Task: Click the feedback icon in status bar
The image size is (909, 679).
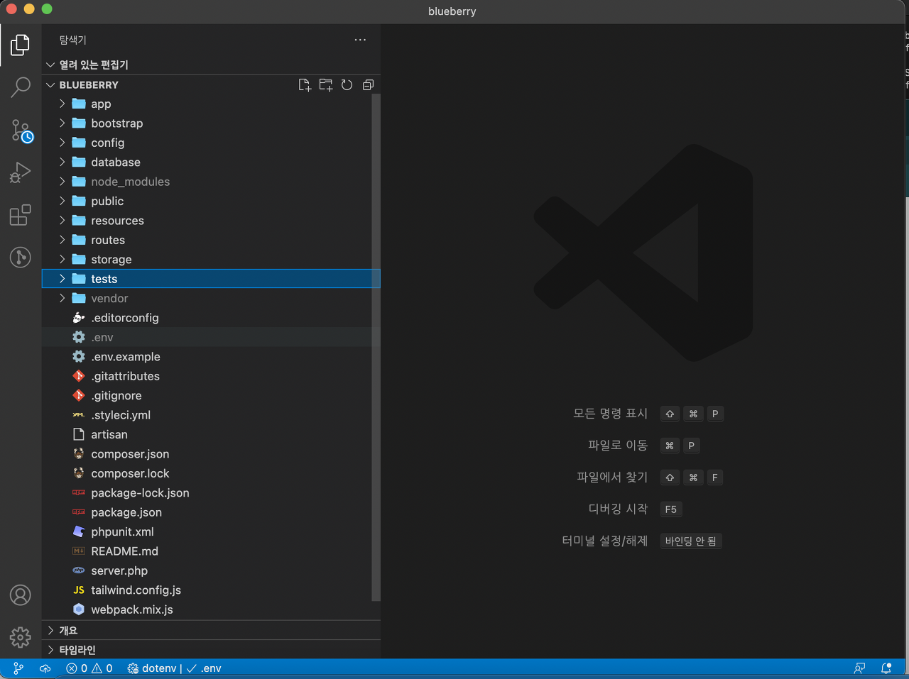Action: (x=859, y=668)
